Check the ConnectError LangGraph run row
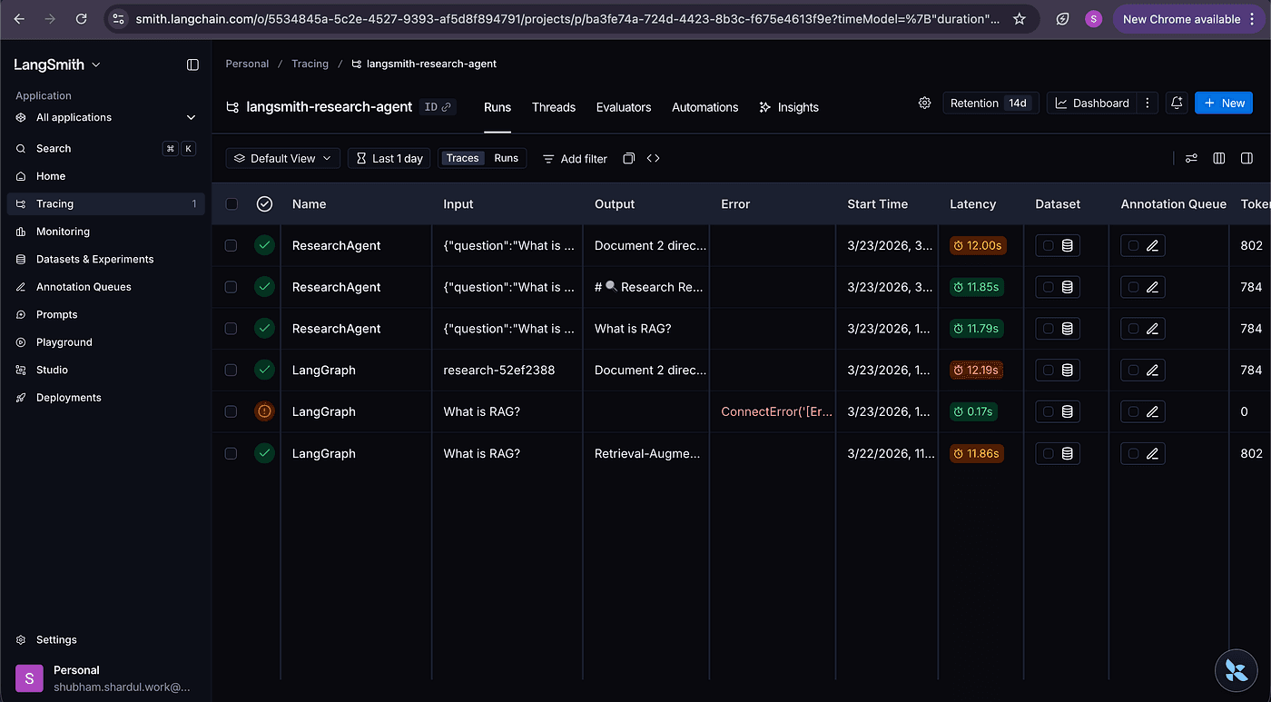Screen dimensions: 1271x702 pos(231,411)
